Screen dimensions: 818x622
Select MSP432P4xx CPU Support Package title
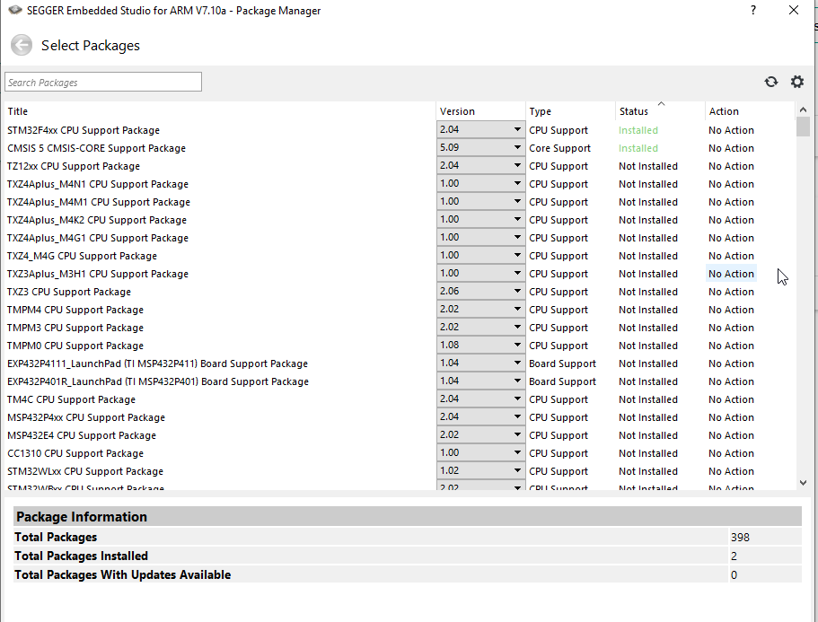[x=86, y=417]
